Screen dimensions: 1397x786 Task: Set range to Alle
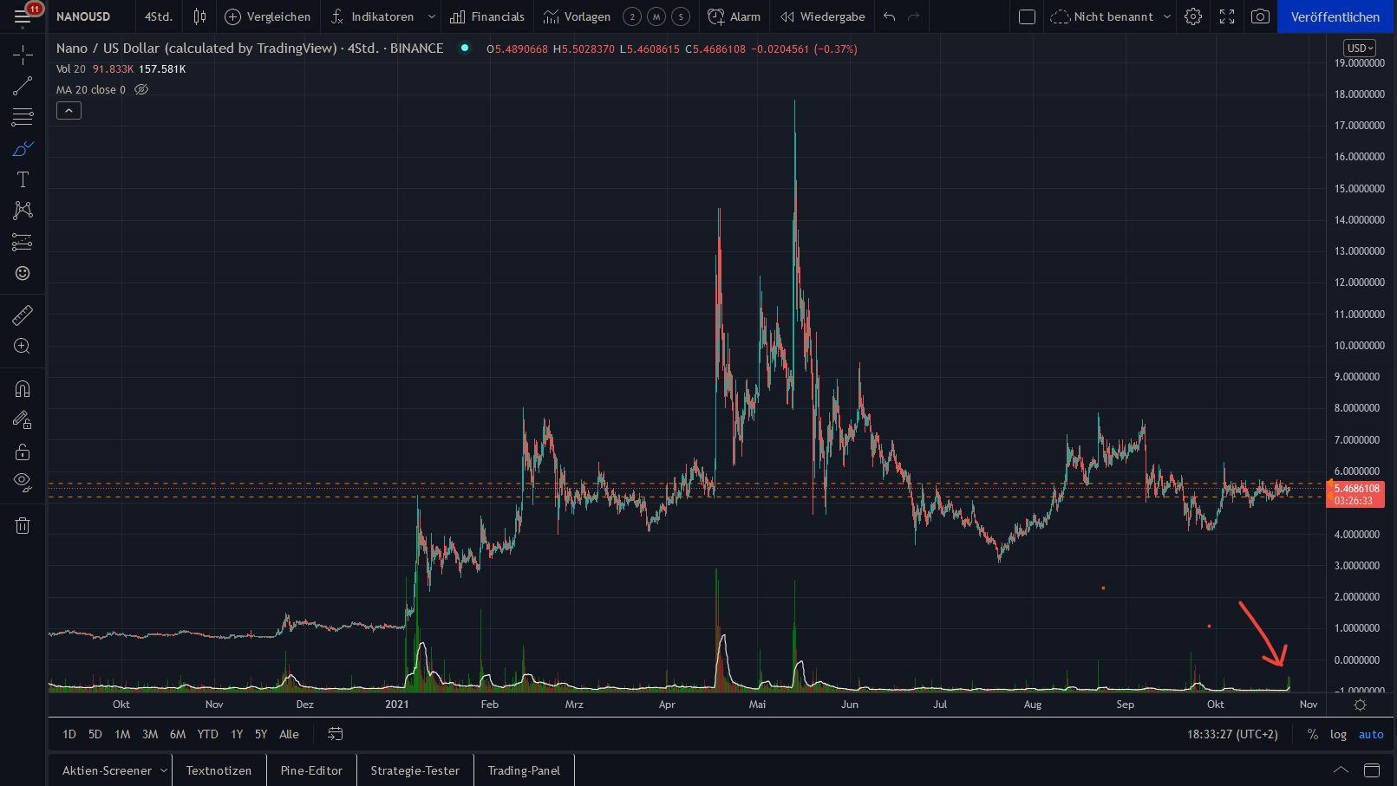coord(289,734)
